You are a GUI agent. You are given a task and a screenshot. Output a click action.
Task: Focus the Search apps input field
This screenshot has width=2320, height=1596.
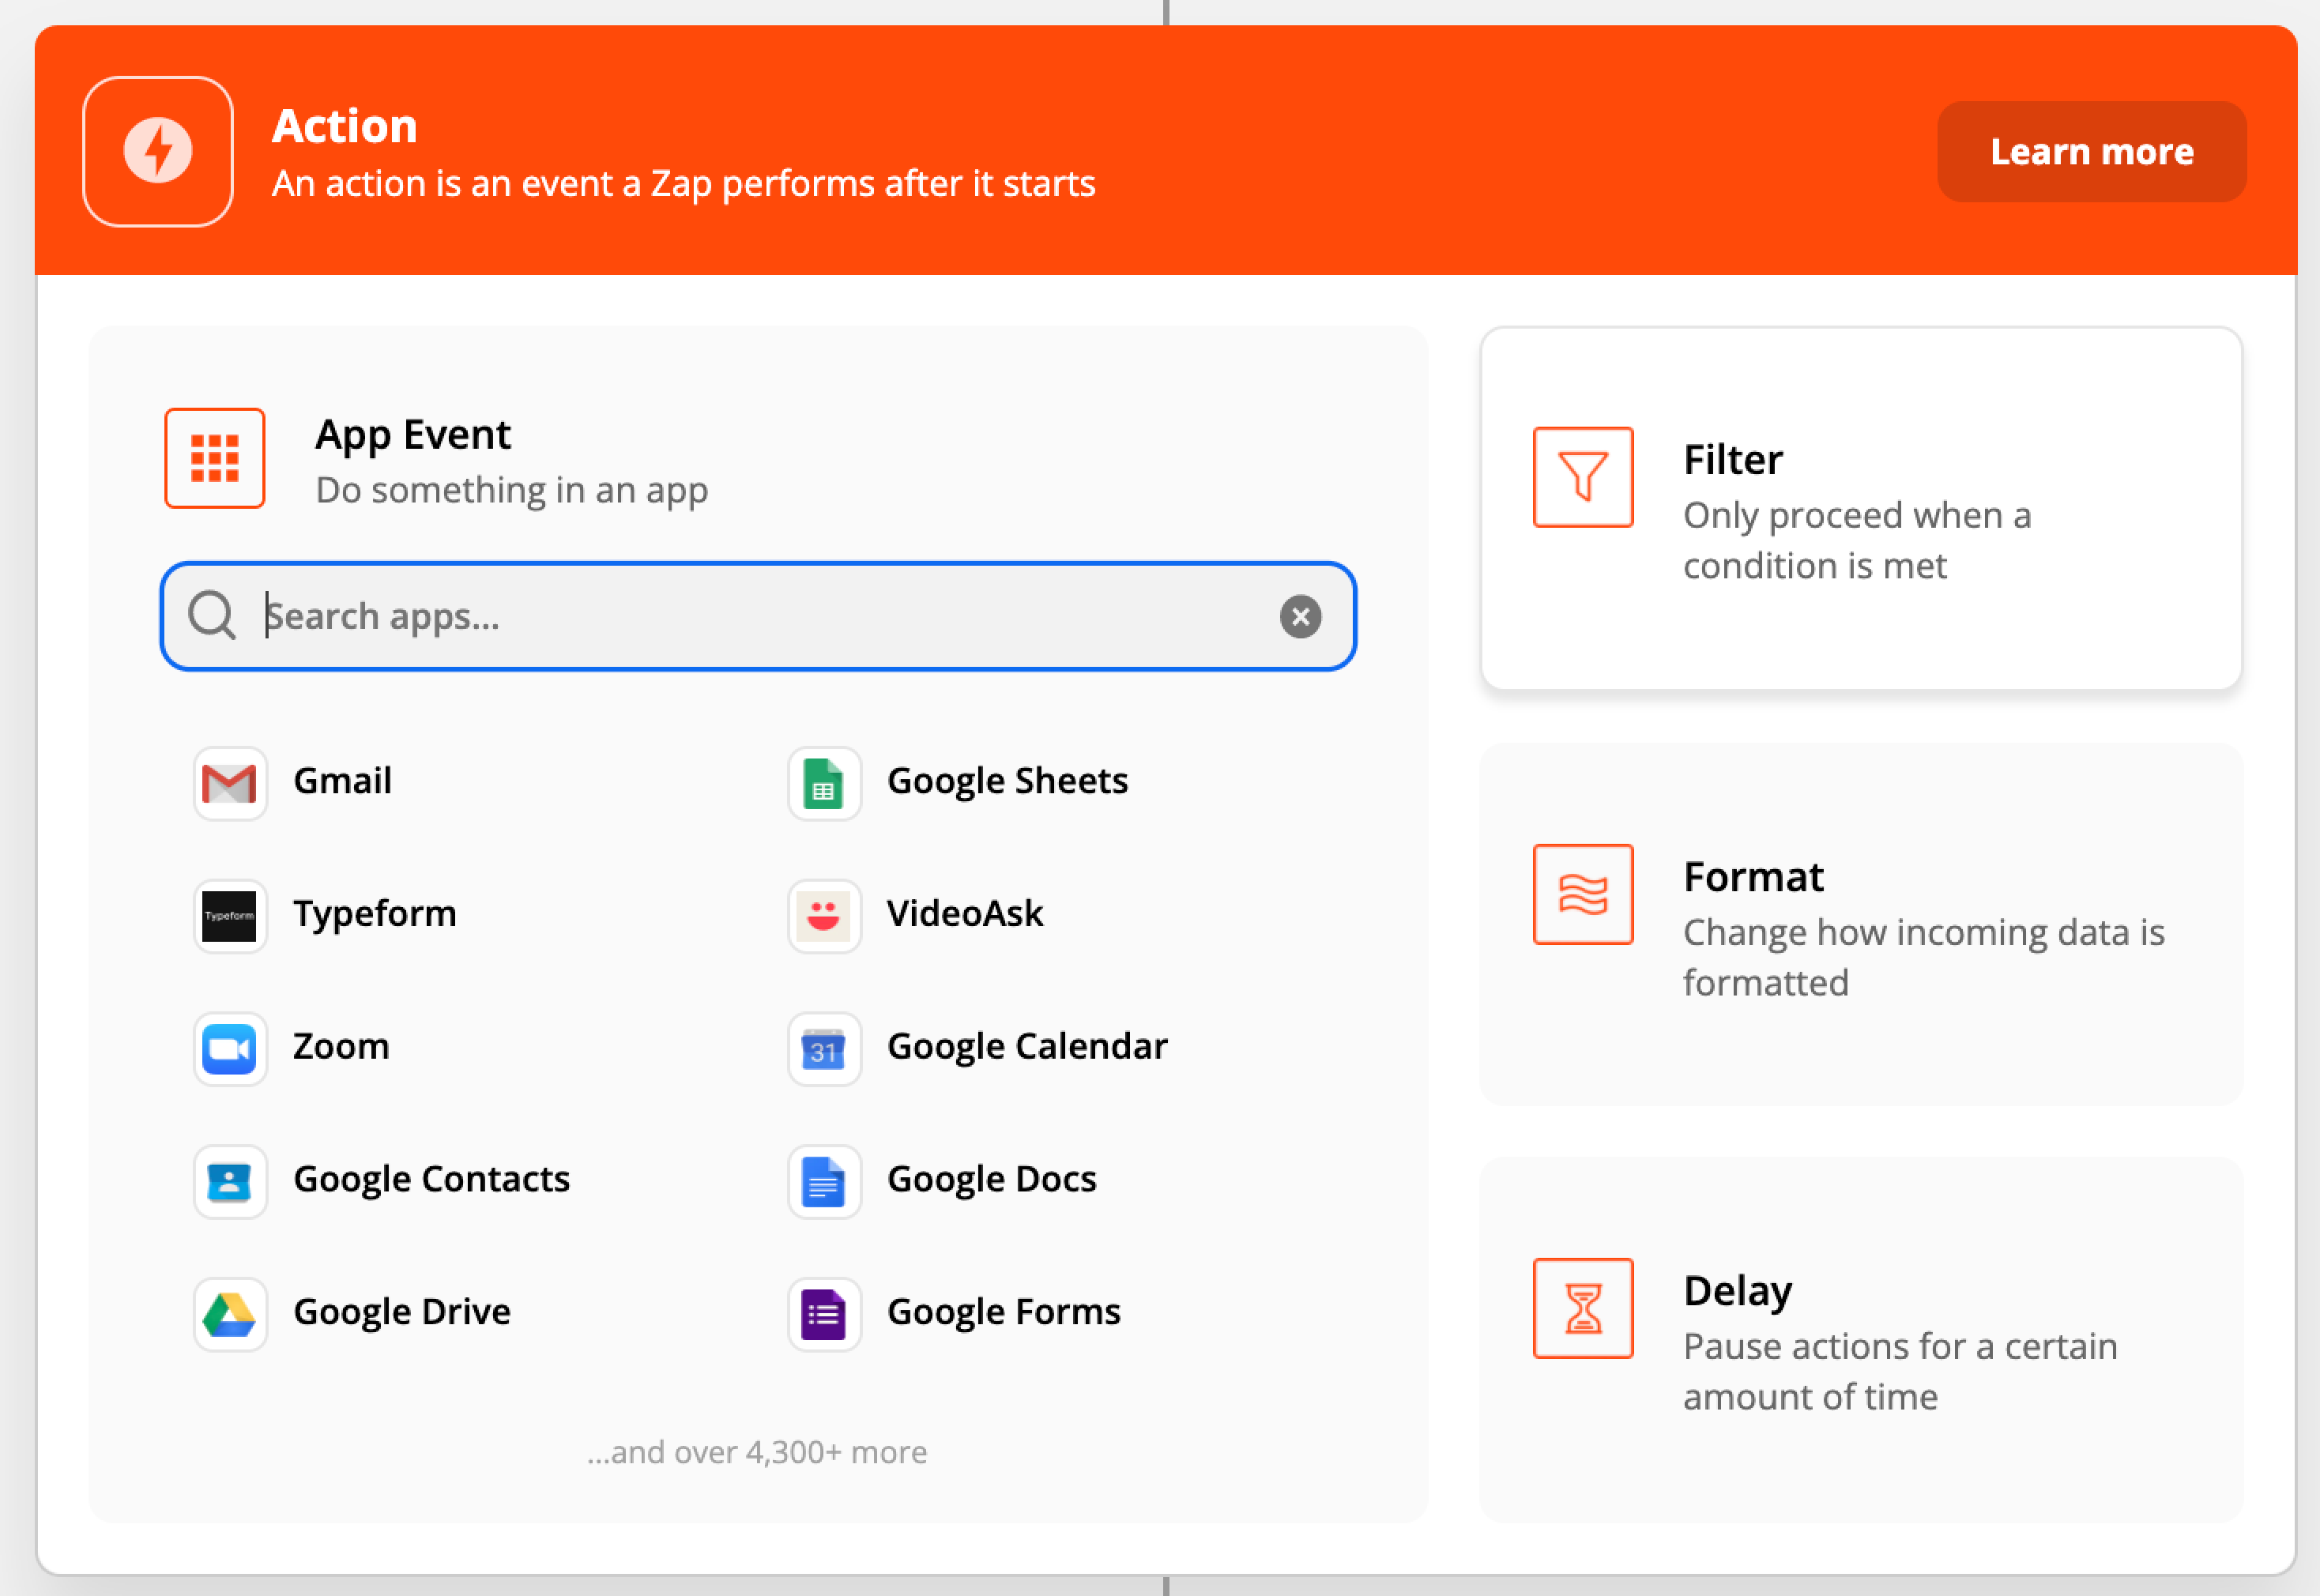(x=758, y=616)
